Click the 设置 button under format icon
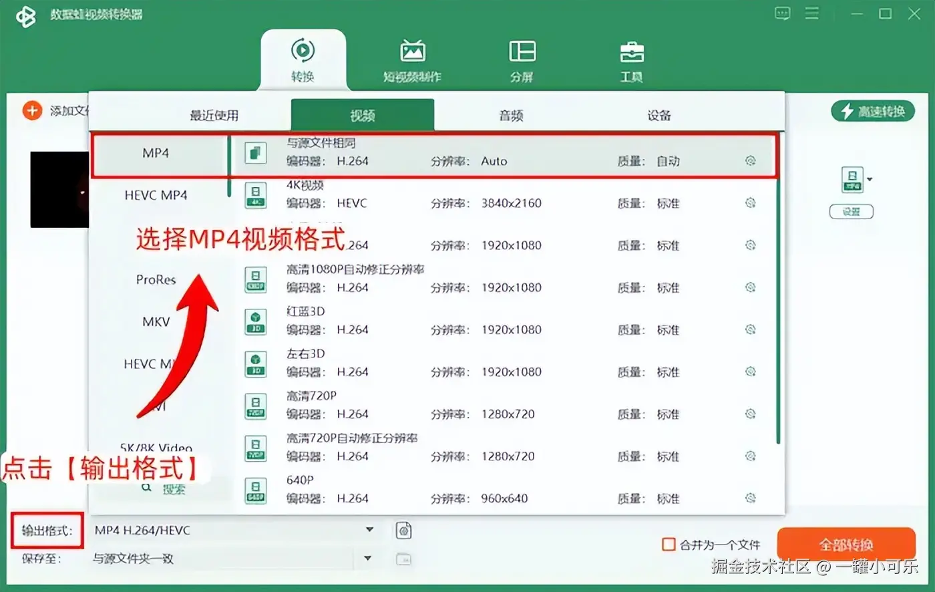This screenshot has width=935, height=592. (852, 212)
